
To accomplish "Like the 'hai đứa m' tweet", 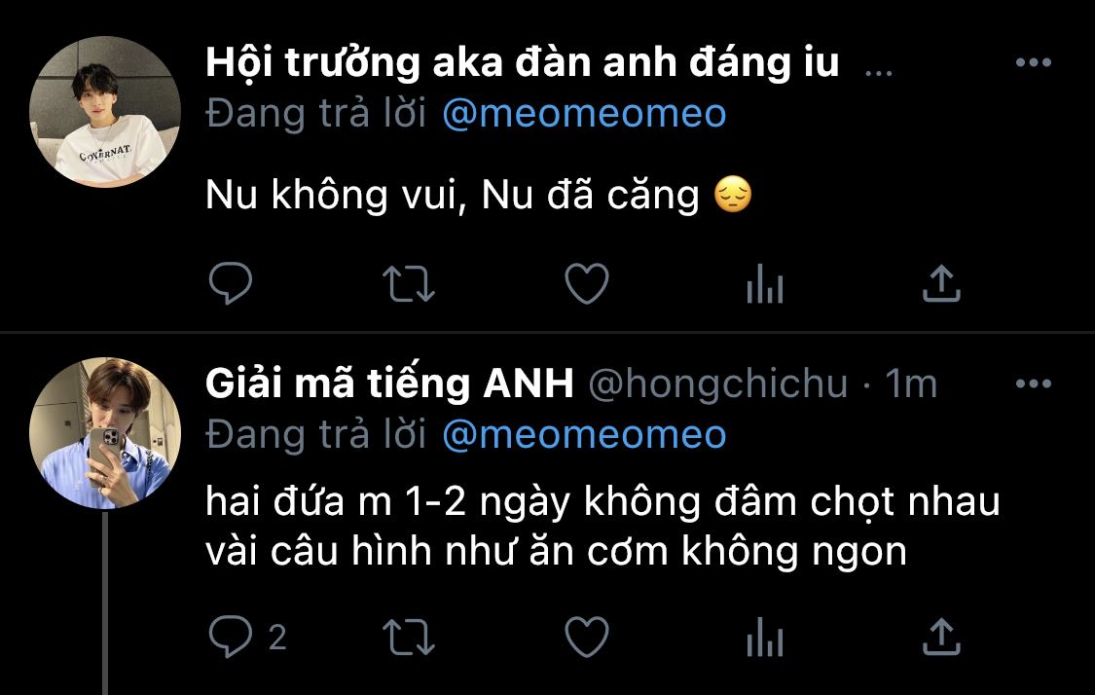I will tap(587, 637).
